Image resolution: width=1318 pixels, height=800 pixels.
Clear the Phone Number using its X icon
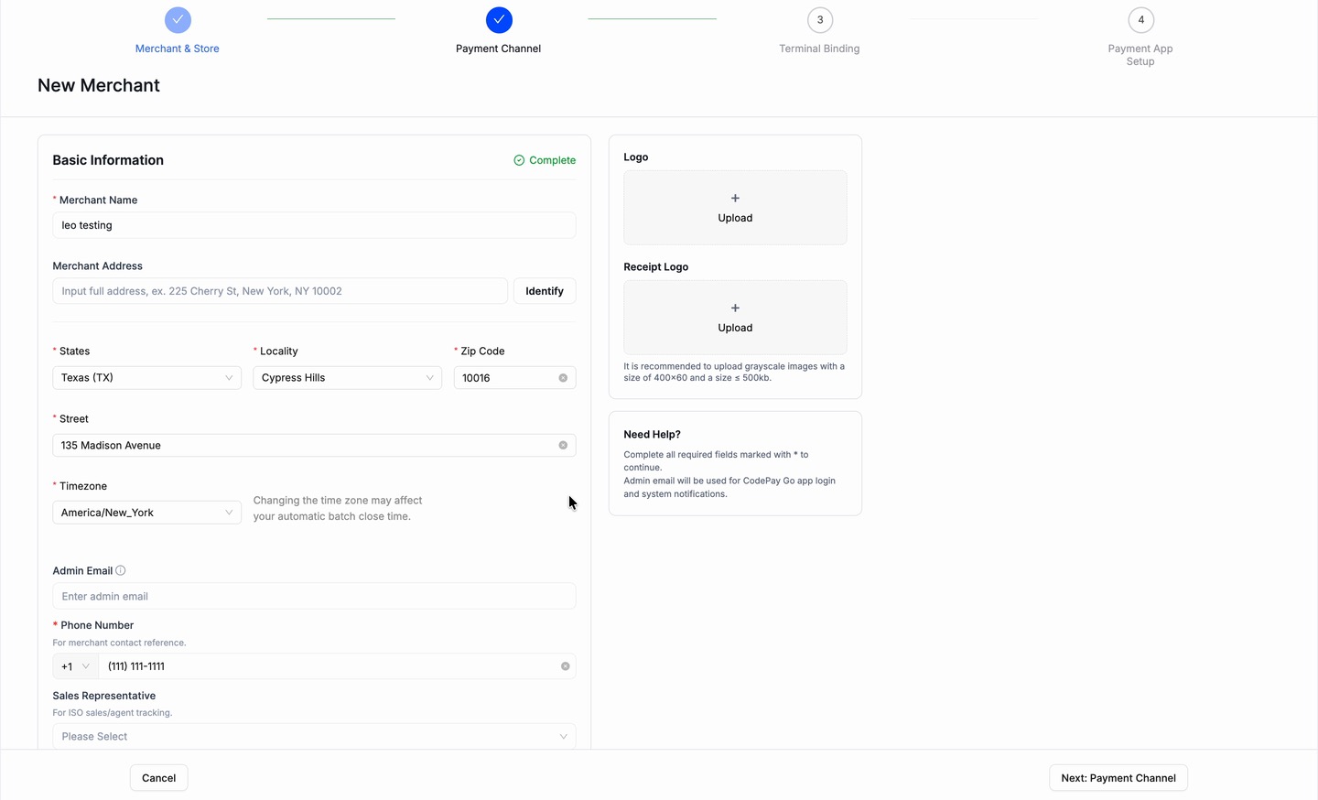point(566,666)
